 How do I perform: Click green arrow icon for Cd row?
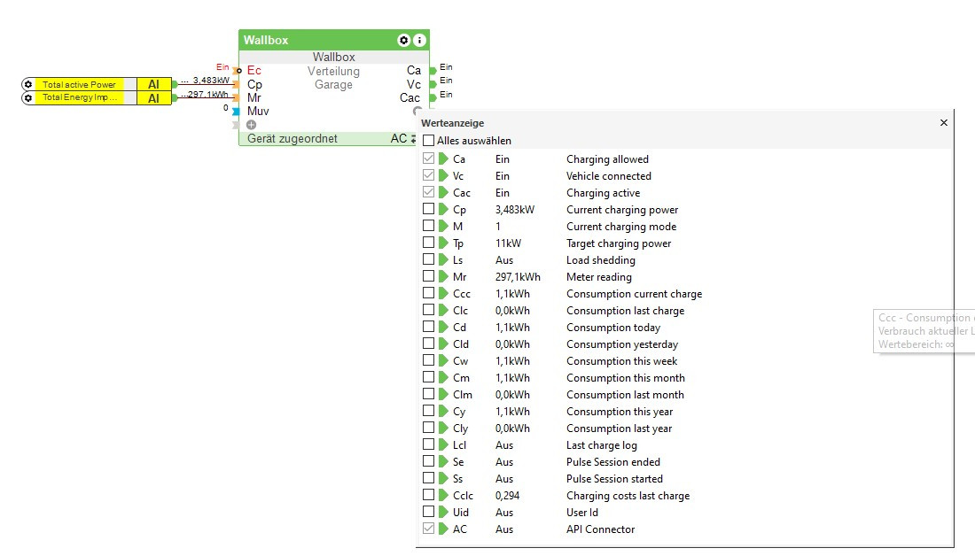[x=443, y=327]
